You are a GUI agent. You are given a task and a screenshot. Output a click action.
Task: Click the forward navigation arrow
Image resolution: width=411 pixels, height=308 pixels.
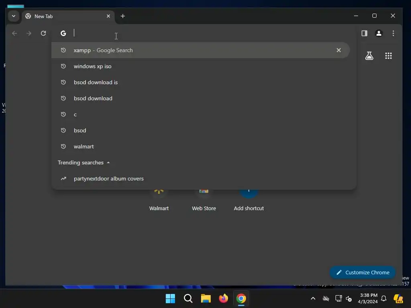(x=29, y=33)
